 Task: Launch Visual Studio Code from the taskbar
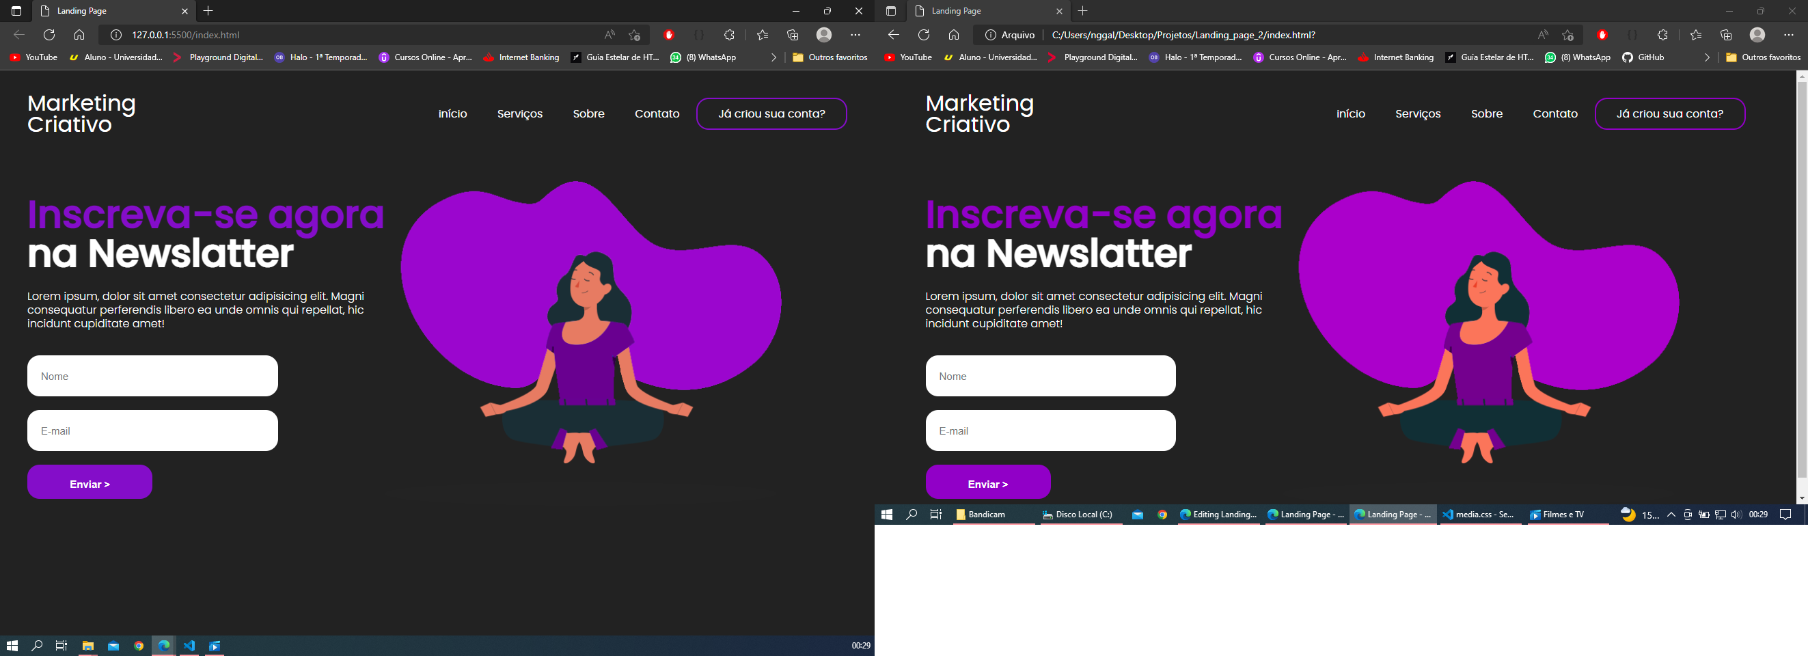point(189,646)
